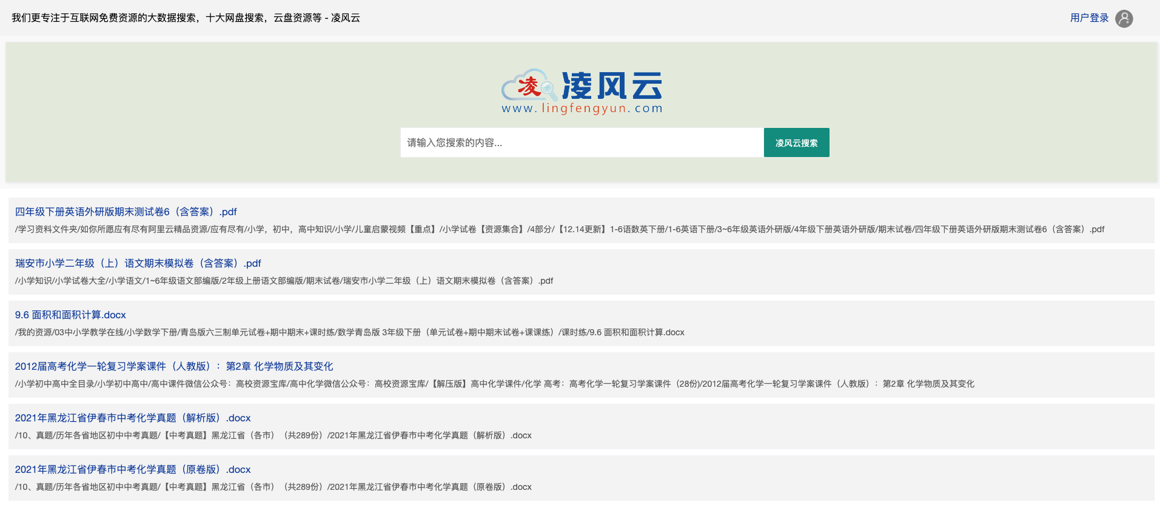Click the 凌风云 logo image

pos(582,92)
